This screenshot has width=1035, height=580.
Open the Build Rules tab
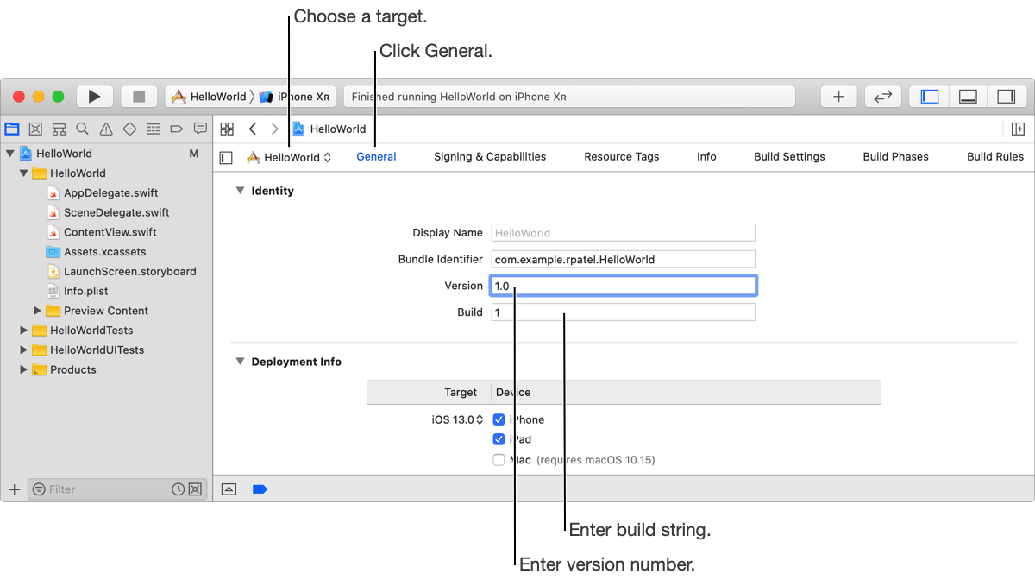coord(995,156)
